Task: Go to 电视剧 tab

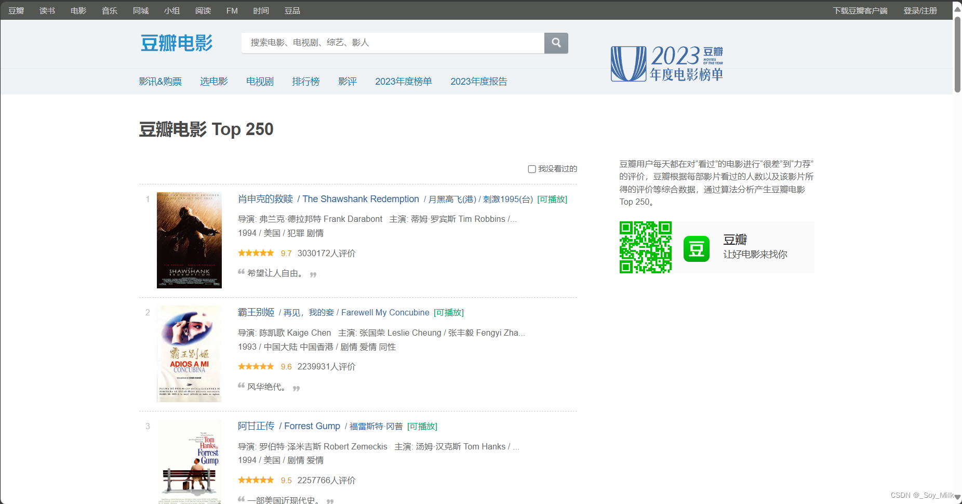Action: (x=260, y=82)
